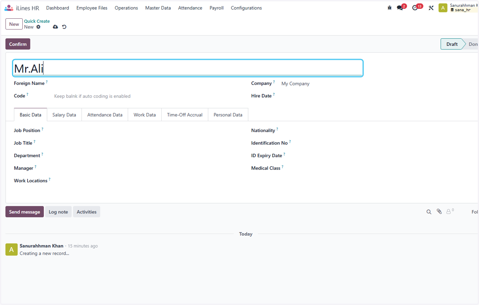
Task: Open the Operations menu
Action: [x=126, y=8]
